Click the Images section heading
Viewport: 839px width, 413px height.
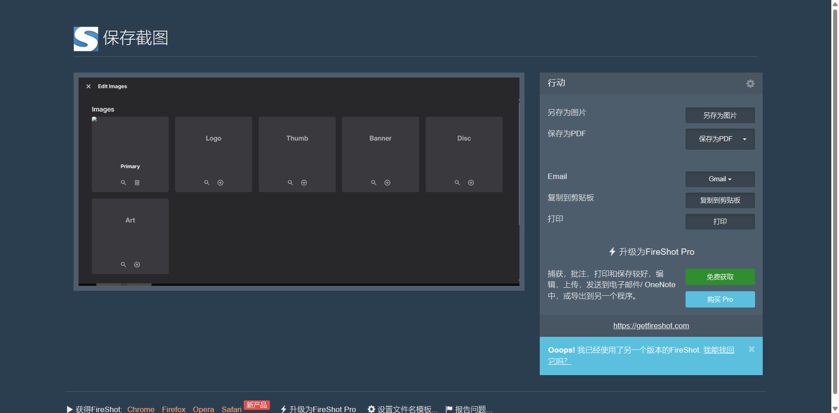pos(103,109)
